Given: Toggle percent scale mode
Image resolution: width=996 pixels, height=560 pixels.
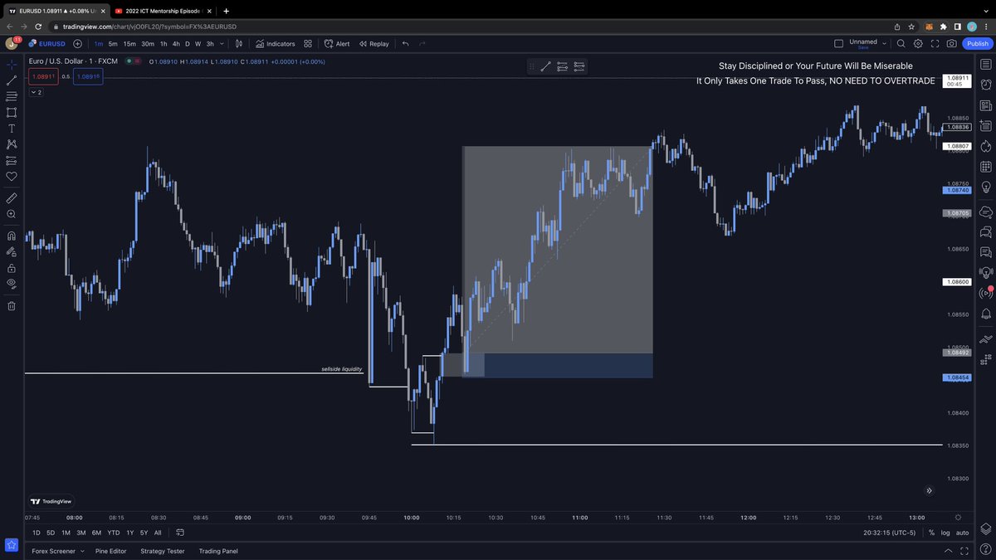Looking at the screenshot, I should click(931, 533).
